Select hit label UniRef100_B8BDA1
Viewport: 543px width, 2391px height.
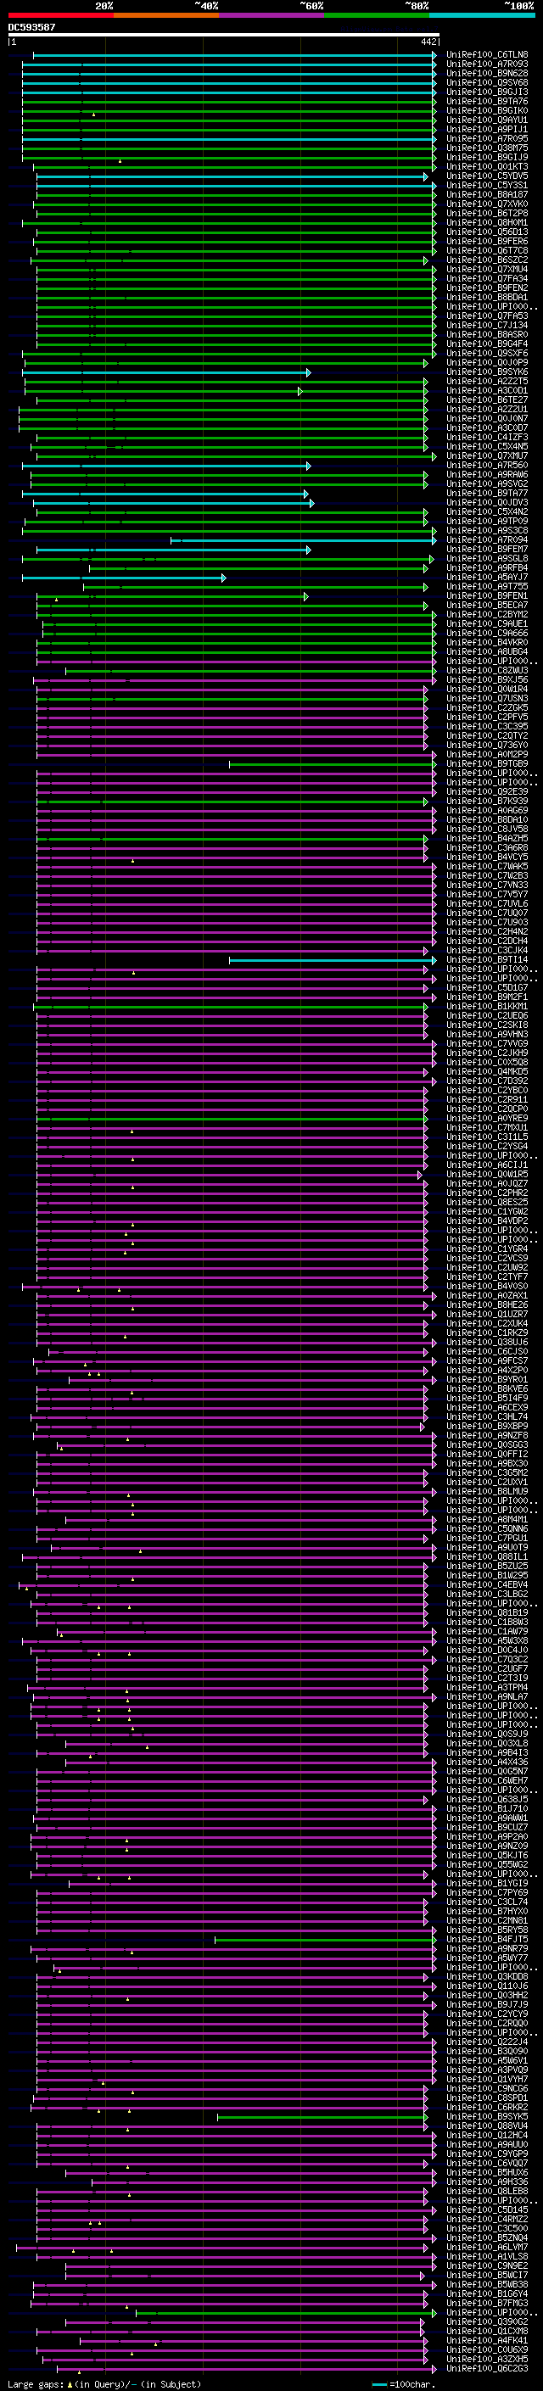point(487,298)
